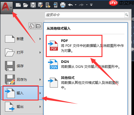Click the 其他格式 import file icon
Screen dimensions: 134x115
(x=53, y=83)
